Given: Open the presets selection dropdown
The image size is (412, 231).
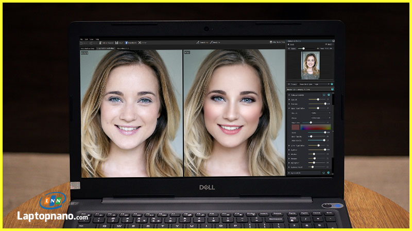Looking at the screenshot, I should (314, 84).
